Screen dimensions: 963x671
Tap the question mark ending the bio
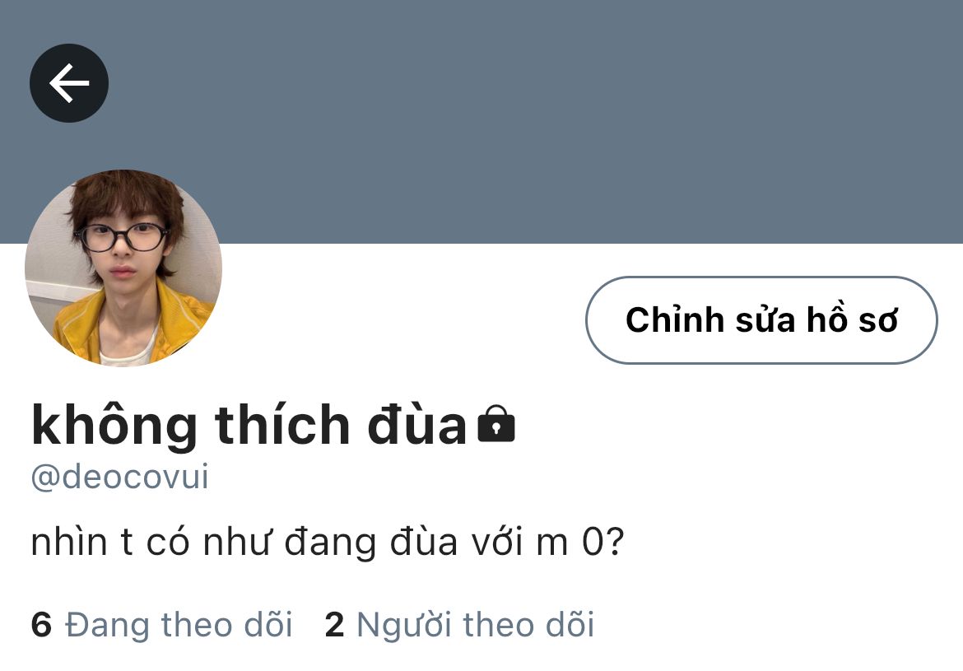(x=615, y=542)
